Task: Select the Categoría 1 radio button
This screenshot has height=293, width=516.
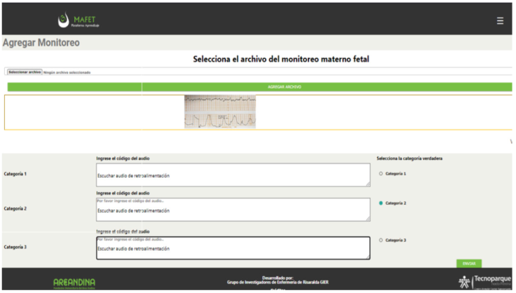Action: [x=381, y=173]
